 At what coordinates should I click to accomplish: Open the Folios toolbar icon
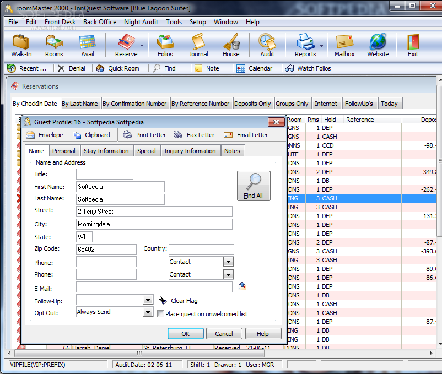[x=165, y=45]
